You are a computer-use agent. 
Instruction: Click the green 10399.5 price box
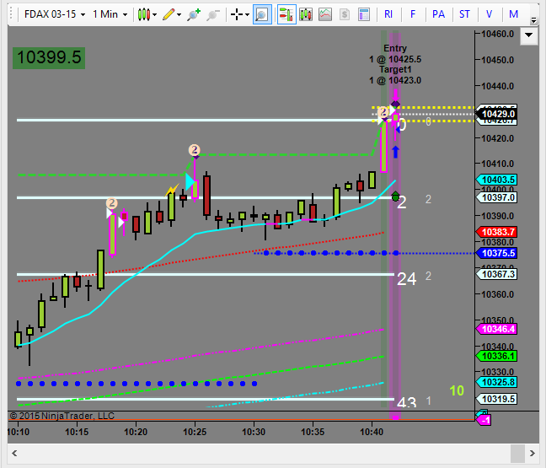coord(49,57)
